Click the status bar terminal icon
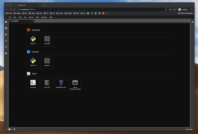198x134 pixels. [9, 129]
